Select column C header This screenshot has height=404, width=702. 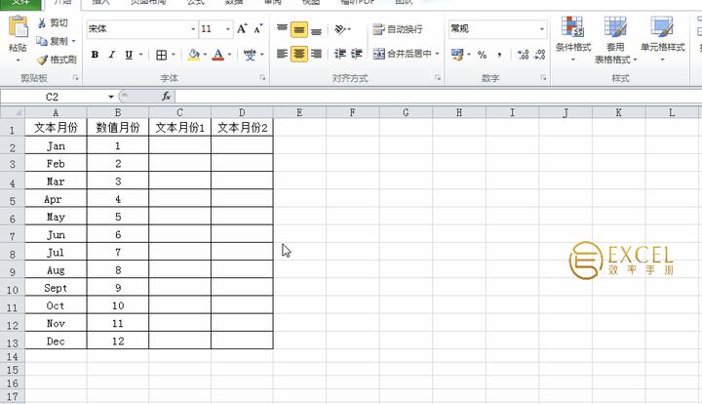[x=179, y=112]
